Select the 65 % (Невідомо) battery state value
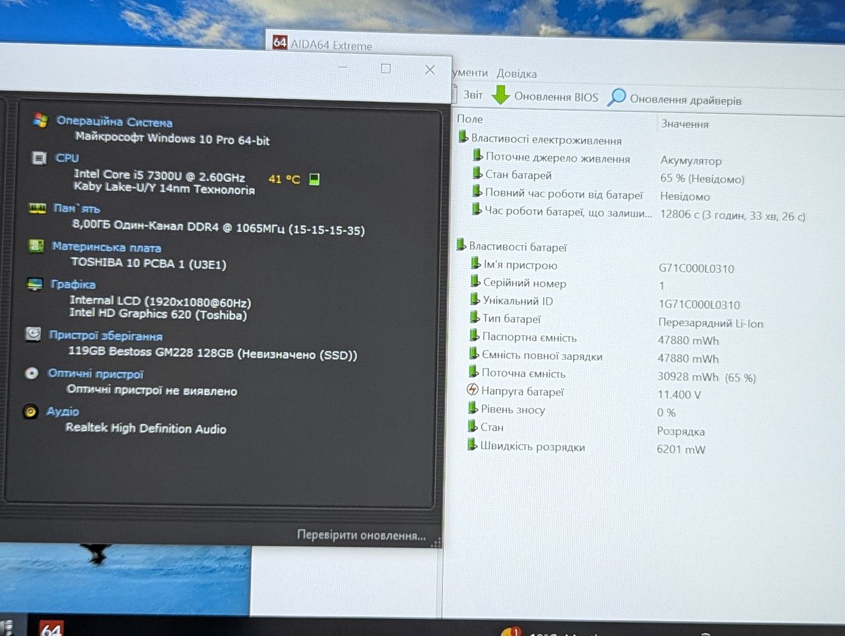The image size is (845, 636). pos(702,178)
